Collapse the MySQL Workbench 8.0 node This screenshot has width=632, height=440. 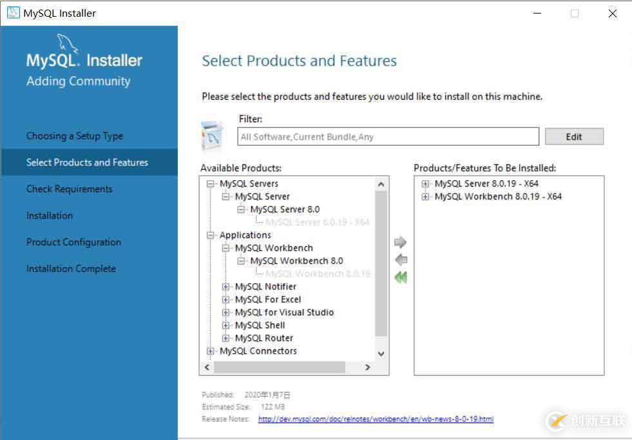(241, 261)
